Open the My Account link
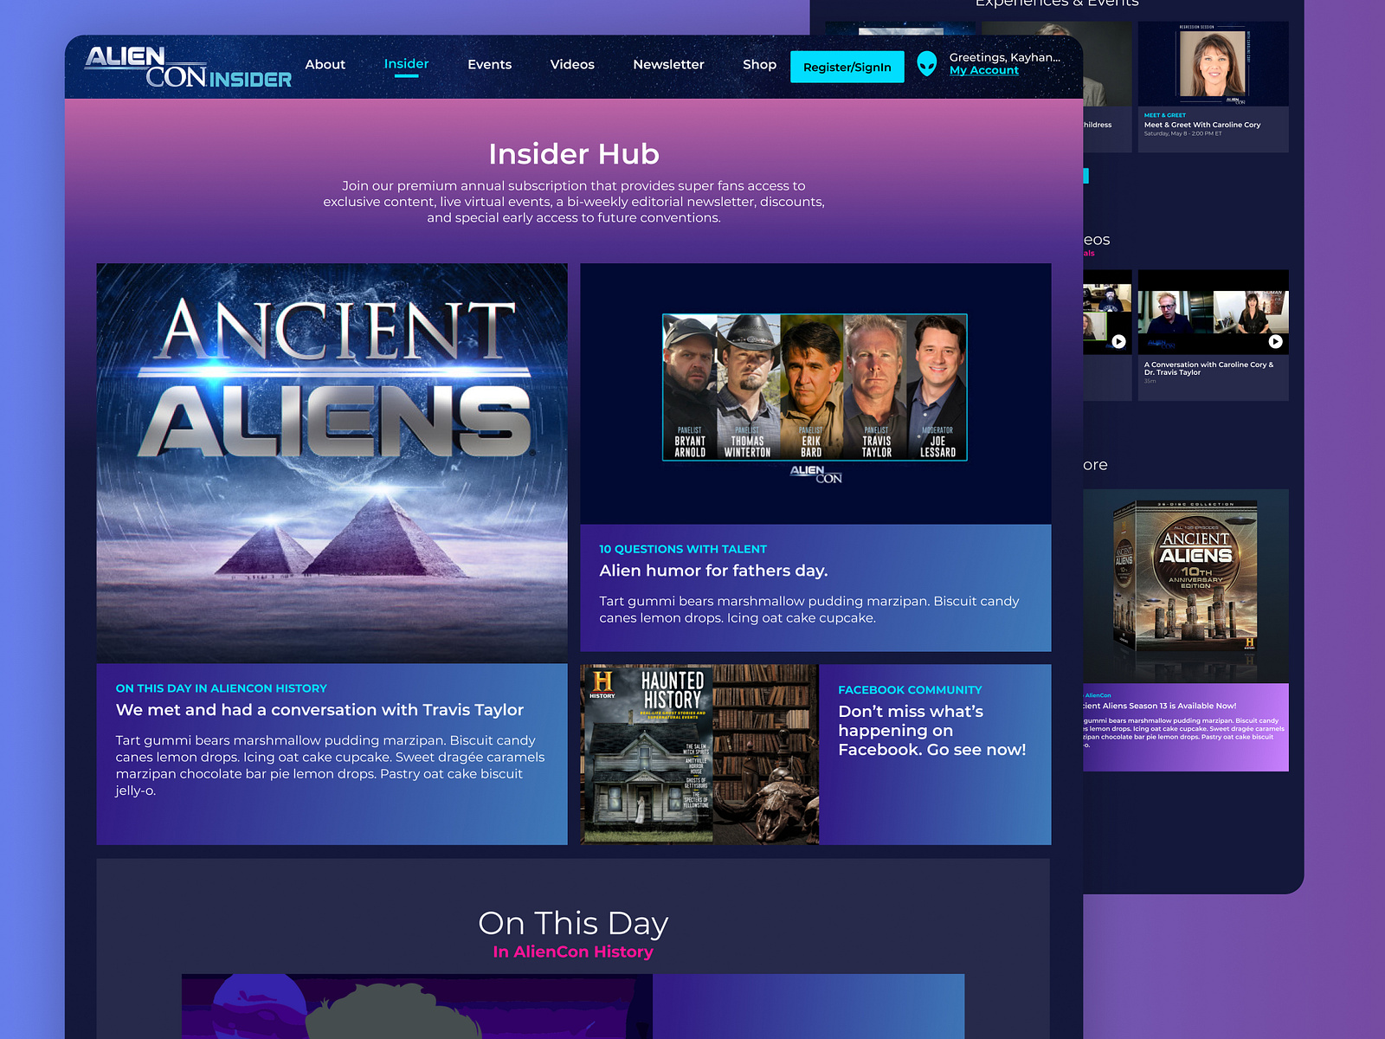The image size is (1385, 1039). click(x=984, y=71)
